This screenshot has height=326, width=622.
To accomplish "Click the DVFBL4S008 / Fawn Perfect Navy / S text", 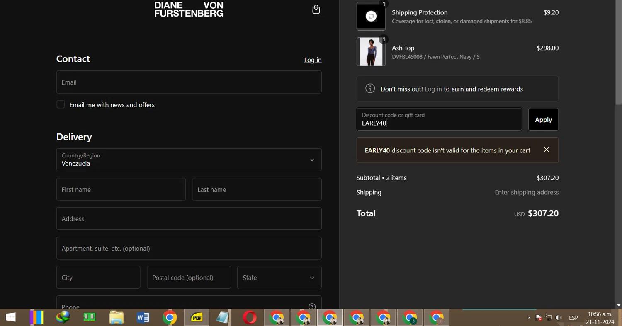I will click(x=436, y=57).
